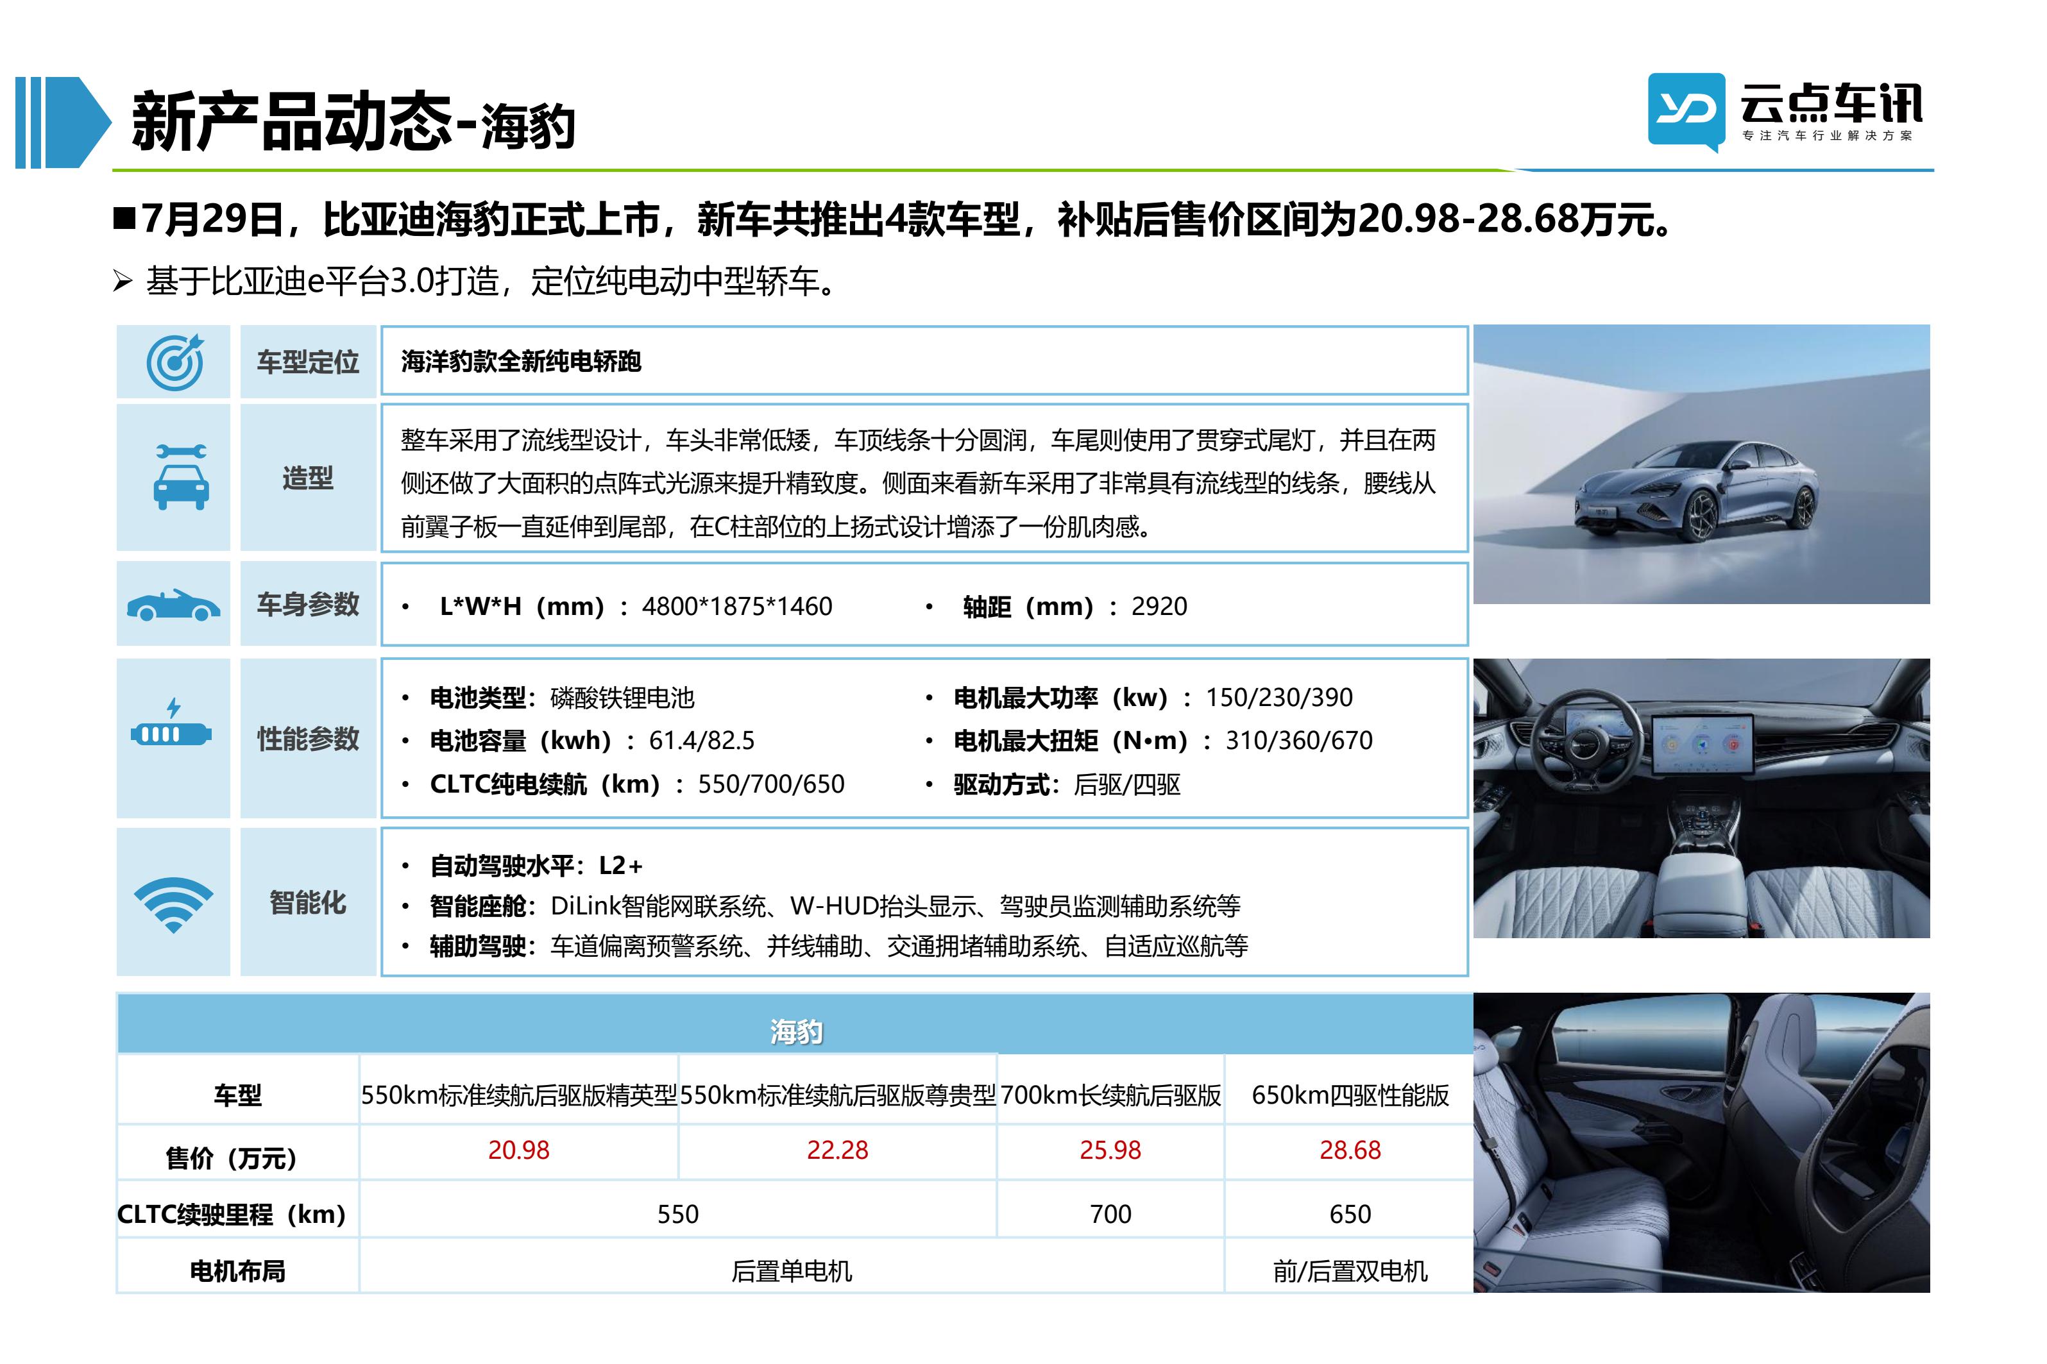Click the blue arrow marker before the title

[64, 122]
